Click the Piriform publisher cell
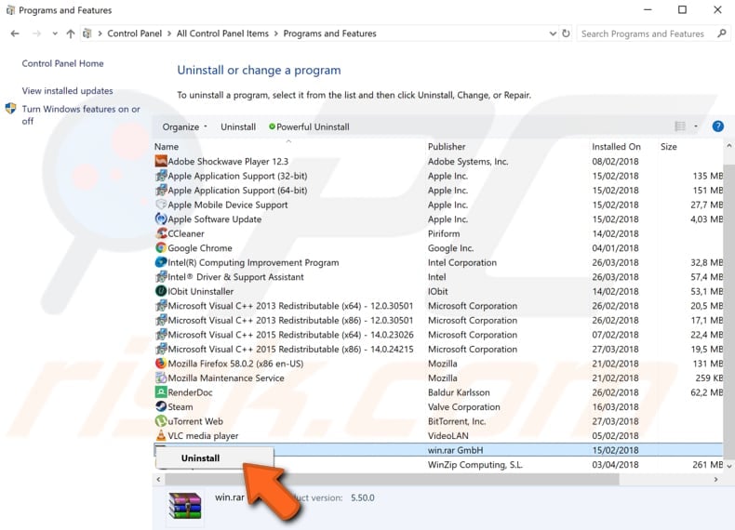Viewport: 735px width, 530px height. (444, 233)
